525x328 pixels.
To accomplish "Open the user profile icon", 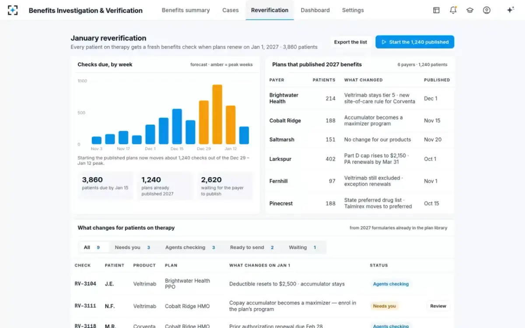I will click(x=486, y=10).
